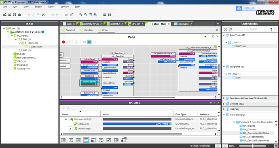Image resolution: width=279 pixels, height=148 pixels.
Task: Expand Functions & Function Blocks (247) section
Action: (224, 98)
